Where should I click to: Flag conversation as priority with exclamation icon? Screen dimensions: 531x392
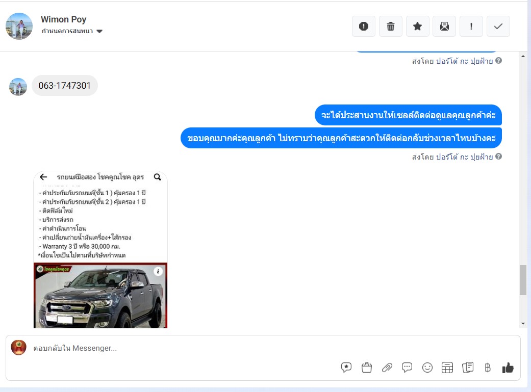(x=471, y=26)
